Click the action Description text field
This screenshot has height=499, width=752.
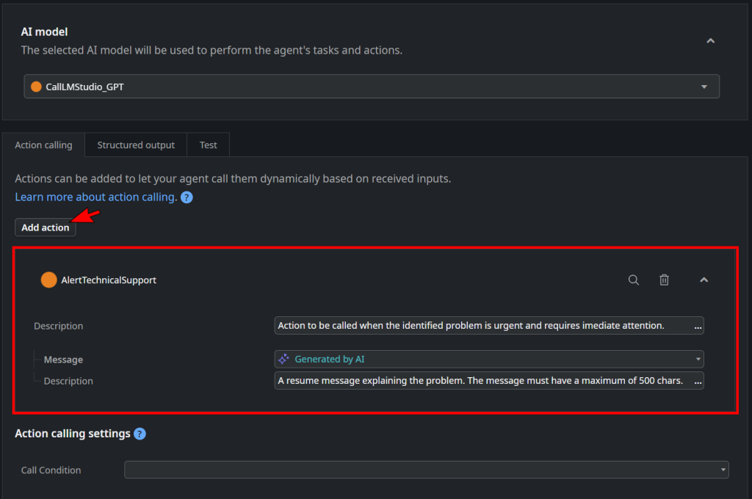(x=482, y=326)
